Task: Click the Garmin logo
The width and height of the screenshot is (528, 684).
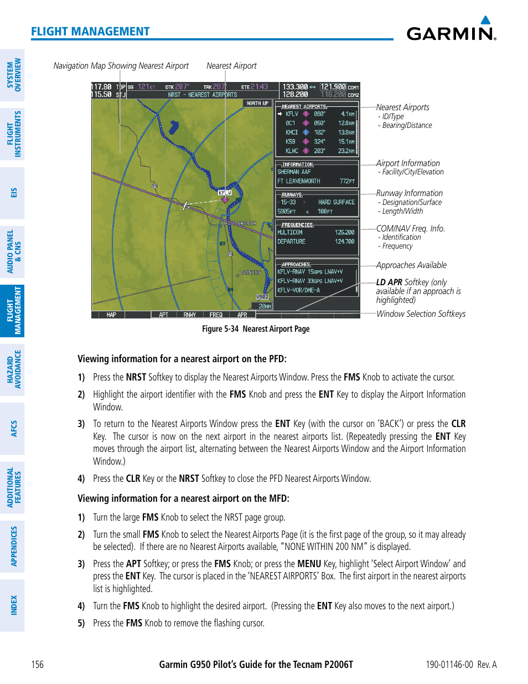Action: pyautogui.click(x=451, y=29)
